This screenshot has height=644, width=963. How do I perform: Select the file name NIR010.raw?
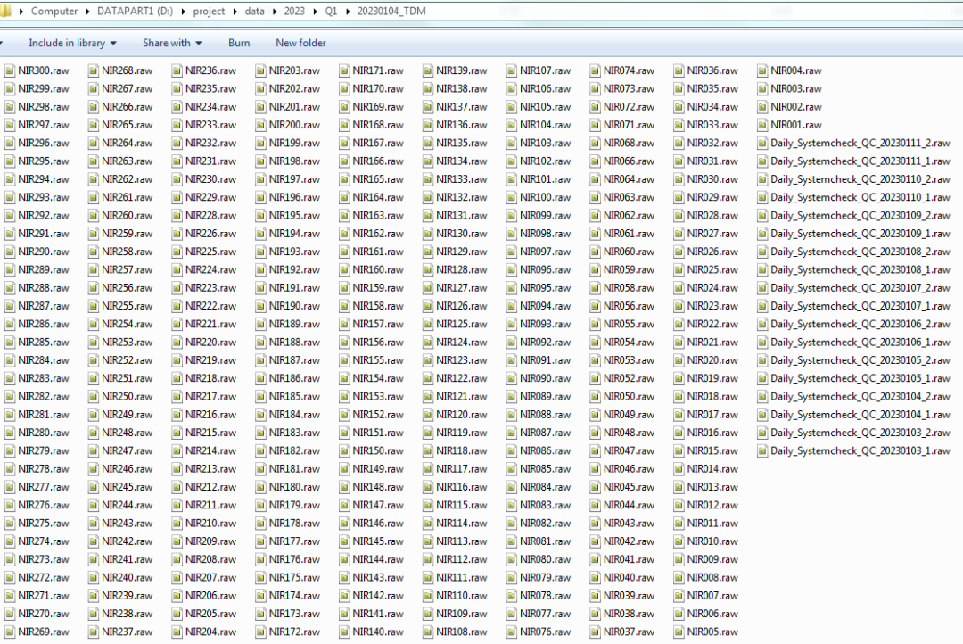[712, 541]
